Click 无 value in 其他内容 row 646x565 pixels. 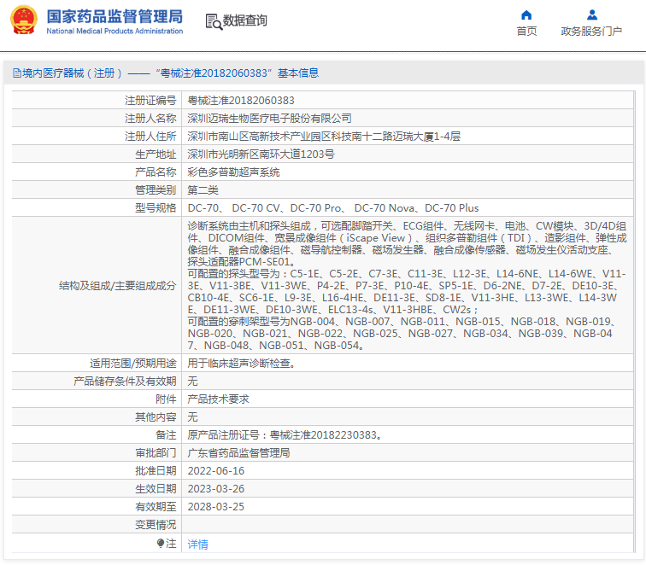[x=192, y=416]
